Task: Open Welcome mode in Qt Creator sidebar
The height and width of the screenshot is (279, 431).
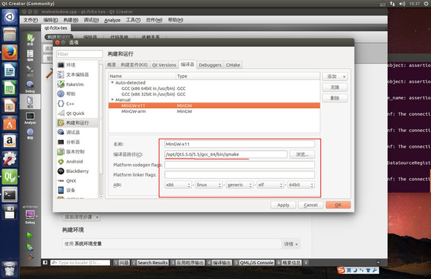Action: coord(30,39)
